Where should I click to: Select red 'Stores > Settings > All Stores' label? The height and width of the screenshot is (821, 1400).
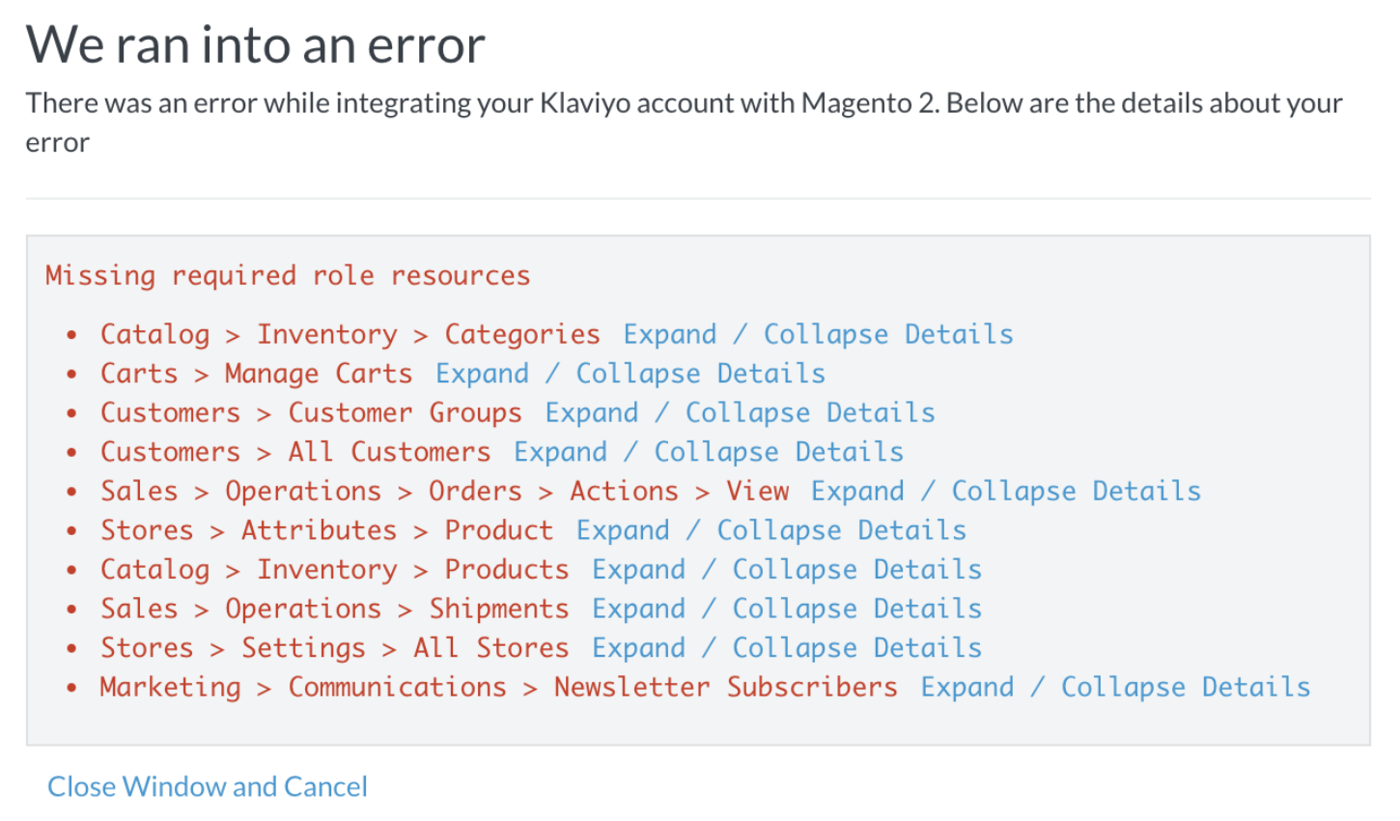pos(335,648)
